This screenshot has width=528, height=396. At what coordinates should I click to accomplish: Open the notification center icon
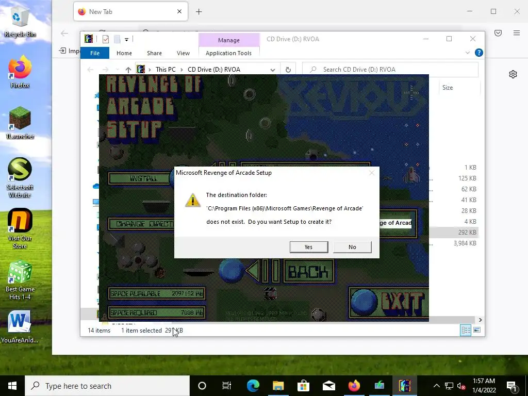pos(511,386)
